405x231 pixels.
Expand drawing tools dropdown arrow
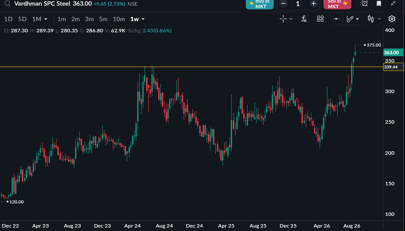[x=358, y=19]
